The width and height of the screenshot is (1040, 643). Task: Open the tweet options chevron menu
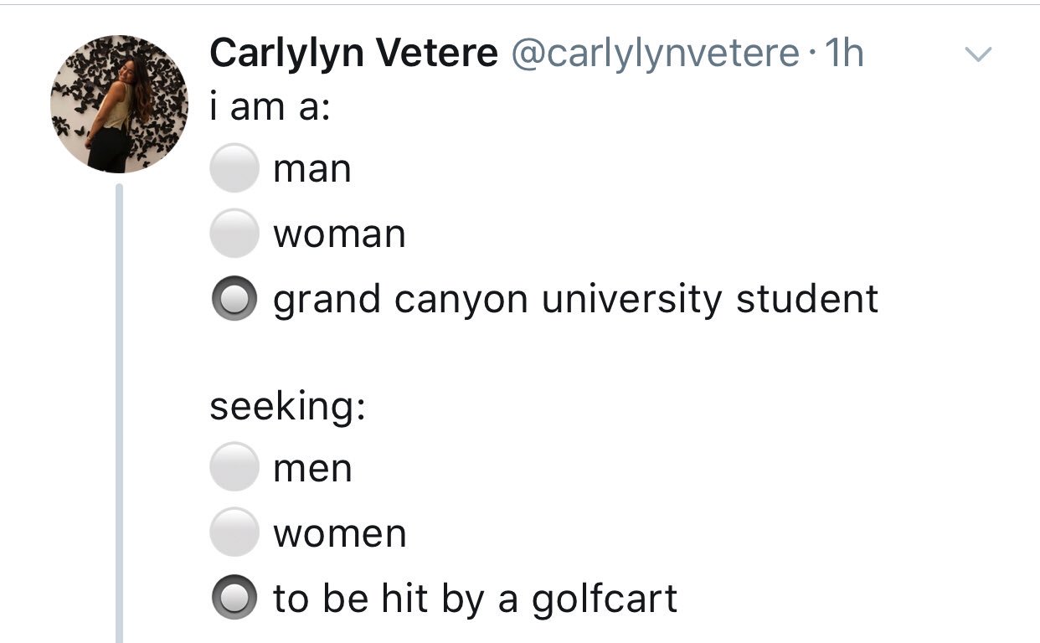point(977,55)
